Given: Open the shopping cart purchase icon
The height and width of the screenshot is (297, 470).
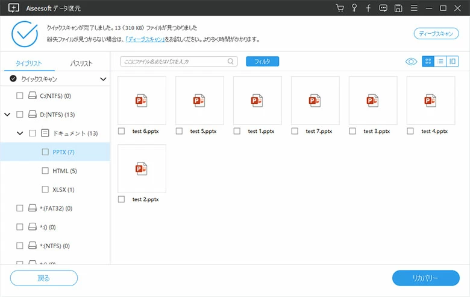Looking at the screenshot, I should point(340,8).
